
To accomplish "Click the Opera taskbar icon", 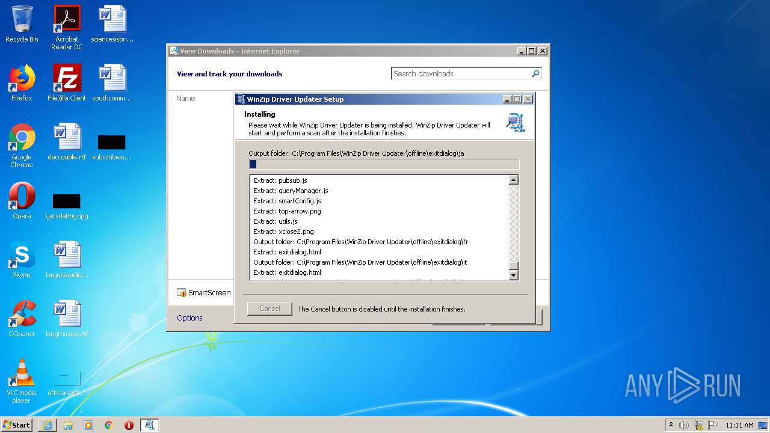I will (129, 425).
